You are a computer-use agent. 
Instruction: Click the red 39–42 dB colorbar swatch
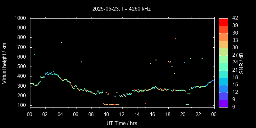[223, 22]
